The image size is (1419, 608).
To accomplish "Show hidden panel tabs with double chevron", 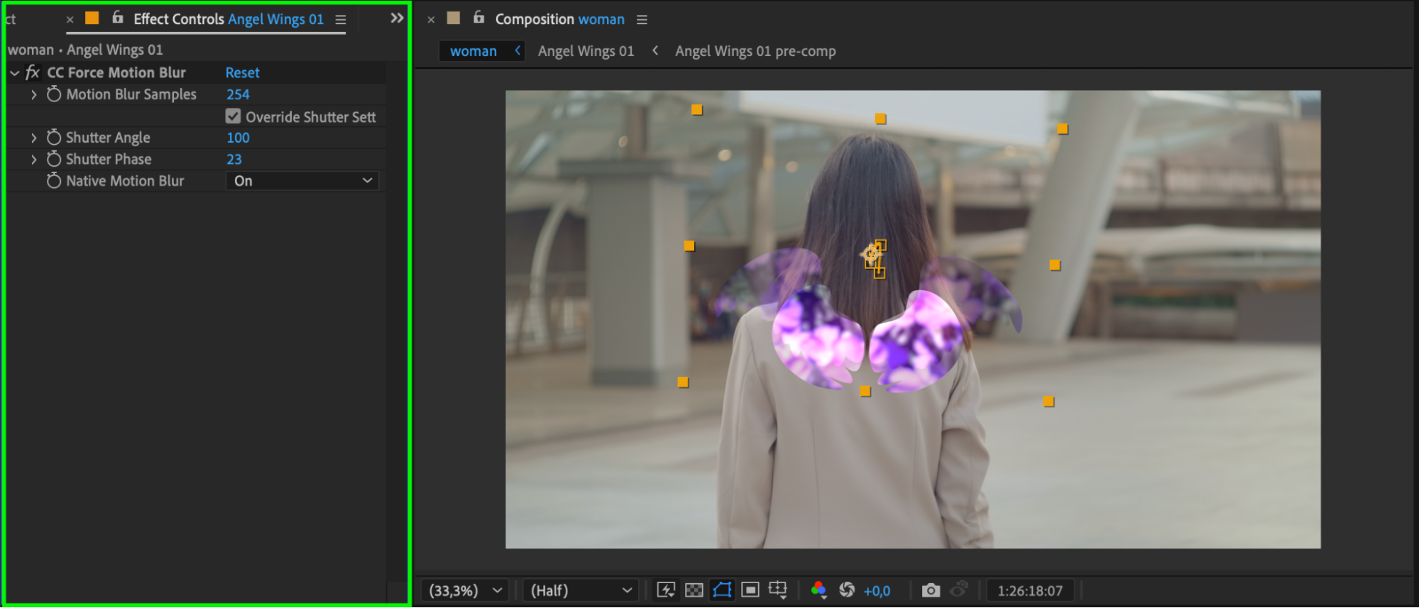I will [397, 18].
